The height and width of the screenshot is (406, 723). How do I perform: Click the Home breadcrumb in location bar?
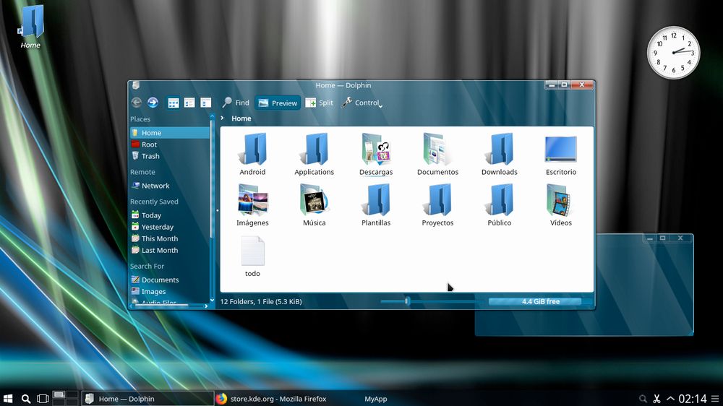(x=241, y=118)
